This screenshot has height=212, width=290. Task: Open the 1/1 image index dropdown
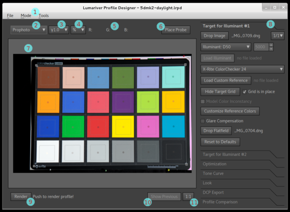coord(277,36)
